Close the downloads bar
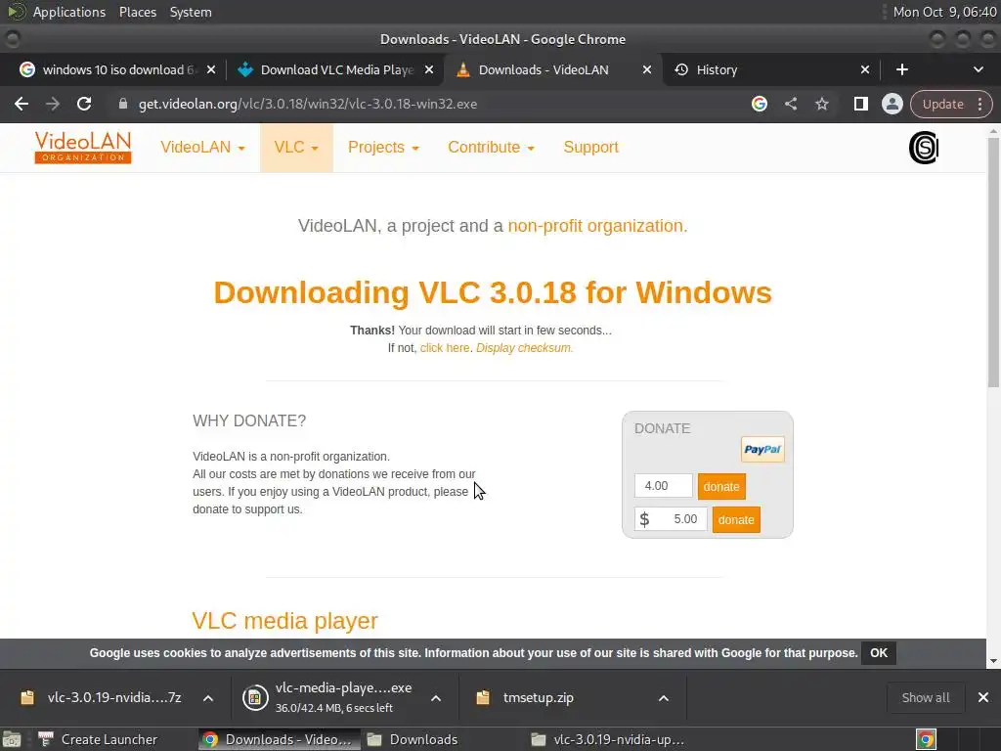The width and height of the screenshot is (1001, 751). (x=983, y=698)
